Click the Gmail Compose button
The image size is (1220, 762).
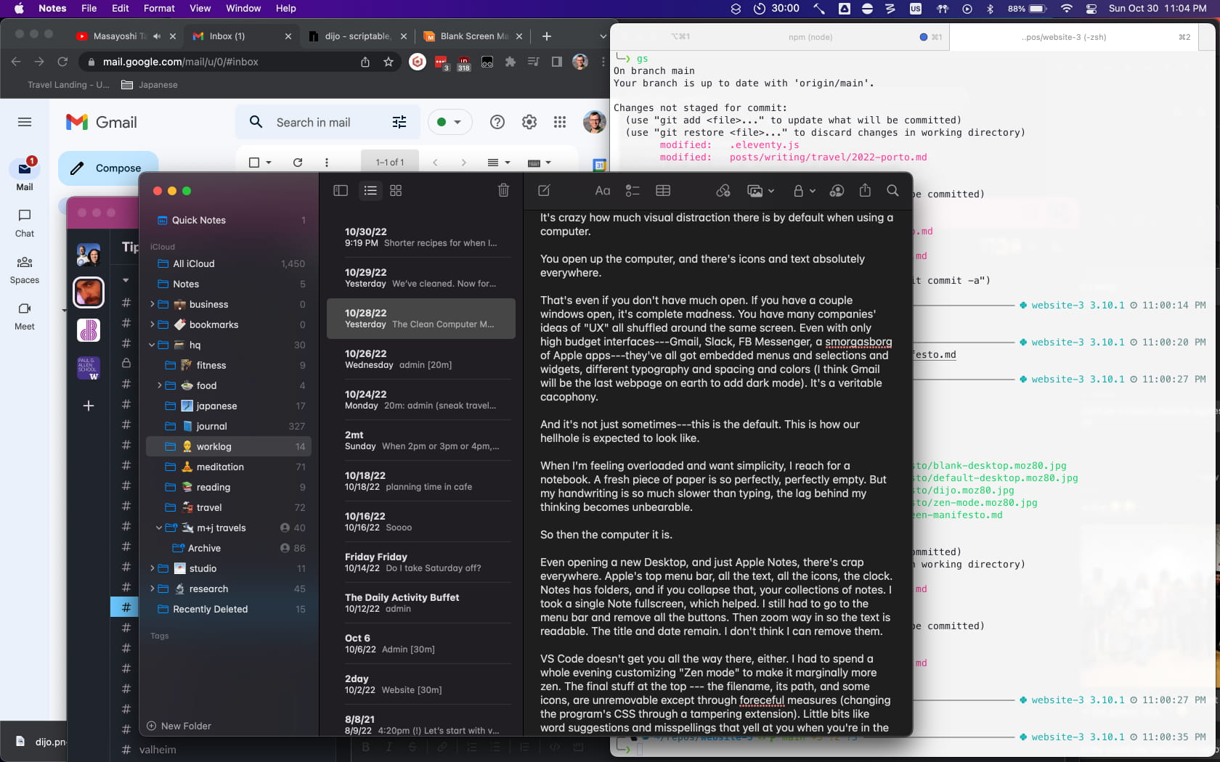coord(107,168)
